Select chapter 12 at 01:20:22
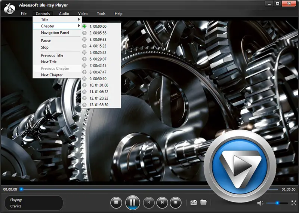This screenshot has height=213, width=299. (x=101, y=98)
